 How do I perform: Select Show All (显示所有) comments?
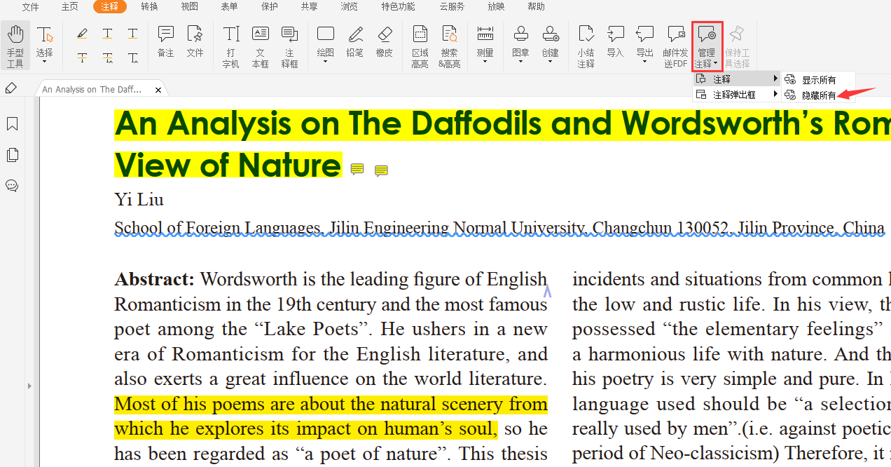tap(818, 80)
